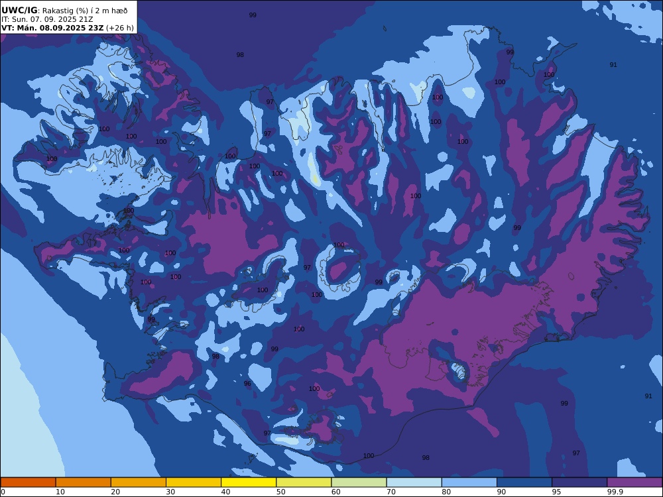Click the legend tick label '40'

point(226,492)
